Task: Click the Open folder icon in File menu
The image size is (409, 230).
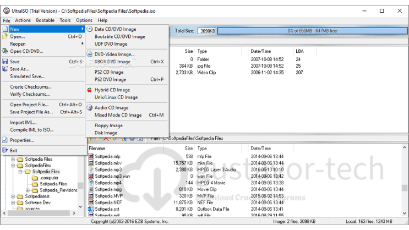Action: (x=5, y=36)
